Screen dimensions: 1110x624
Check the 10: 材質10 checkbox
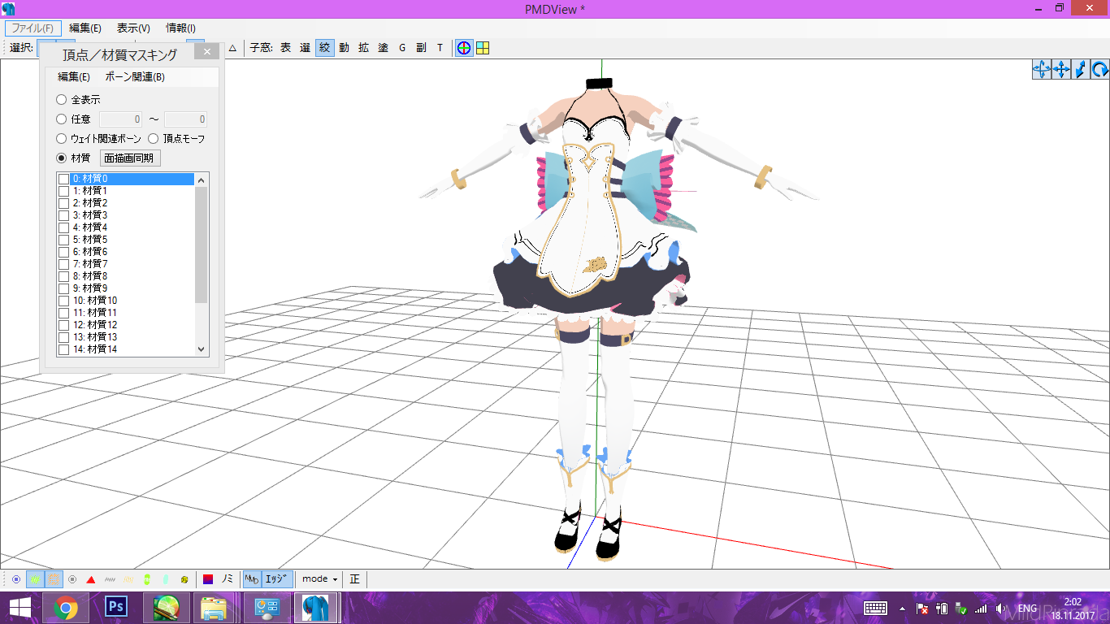click(63, 301)
